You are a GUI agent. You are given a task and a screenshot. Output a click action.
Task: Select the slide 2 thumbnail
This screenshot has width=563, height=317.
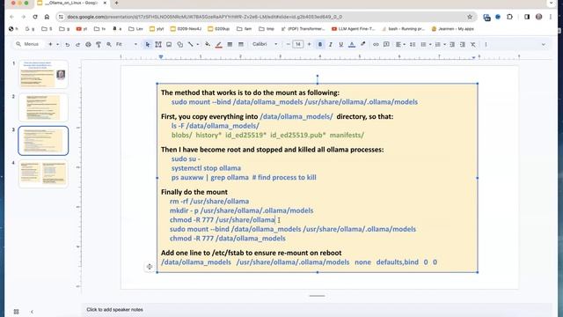[x=43, y=107]
